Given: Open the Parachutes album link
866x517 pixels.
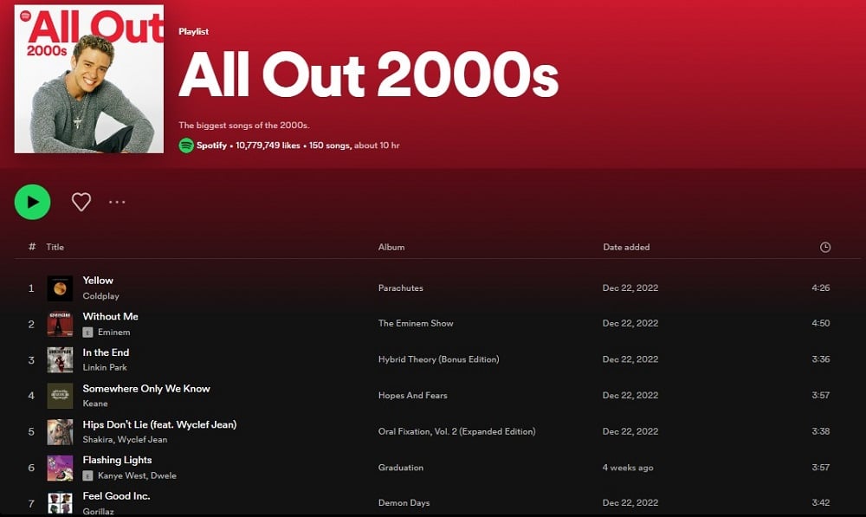Looking at the screenshot, I should coord(400,288).
